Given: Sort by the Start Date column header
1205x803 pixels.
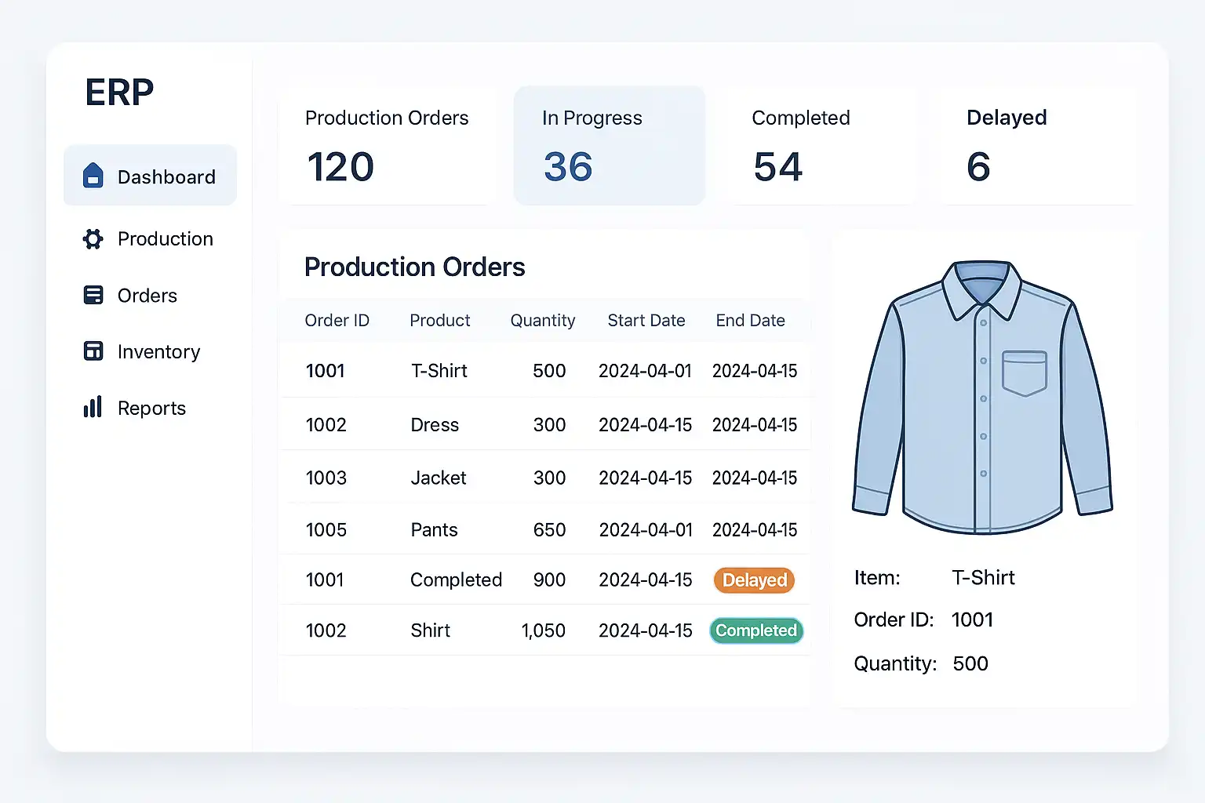Looking at the screenshot, I should 646,321.
